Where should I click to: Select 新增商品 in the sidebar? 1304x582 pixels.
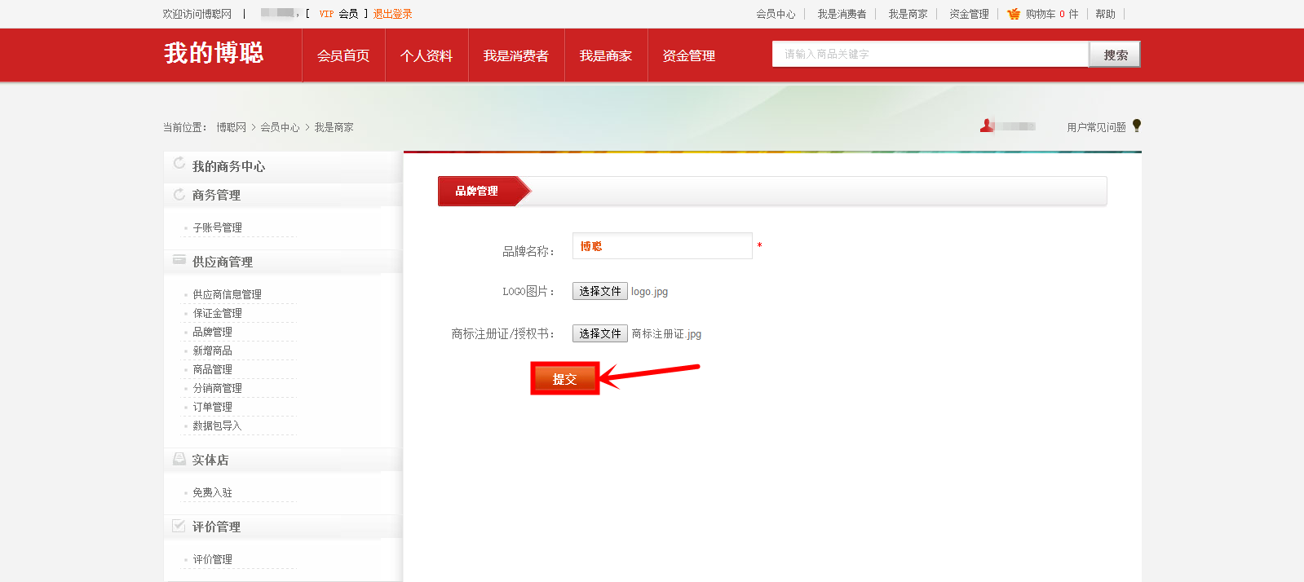(212, 351)
